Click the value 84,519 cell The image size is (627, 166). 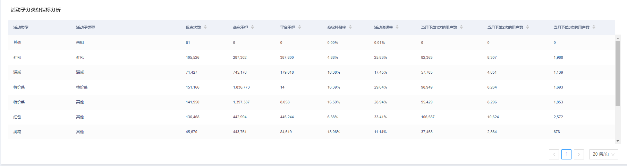(x=286, y=132)
